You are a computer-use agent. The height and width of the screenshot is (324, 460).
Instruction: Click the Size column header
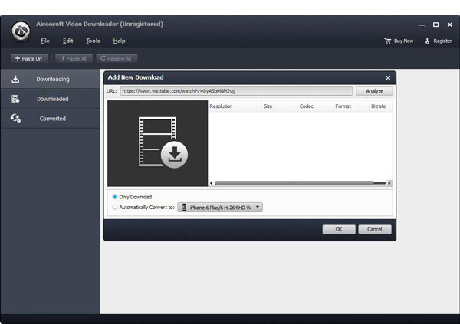[x=280, y=106]
